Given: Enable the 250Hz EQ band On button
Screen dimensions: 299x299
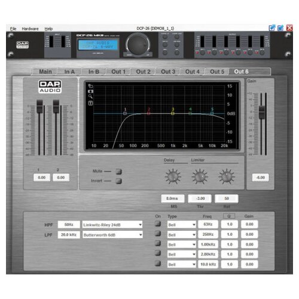Looking at the screenshot, I should click(158, 233).
